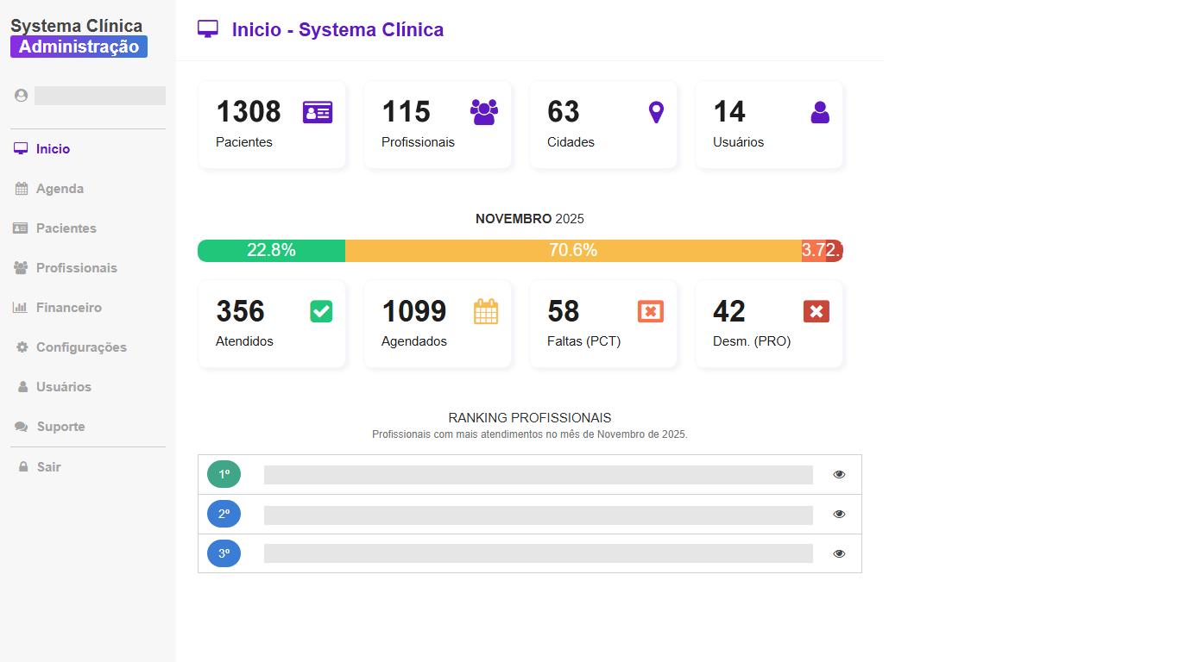Screen dimensions: 1179x662
Task: Show the 3º ranked professional via eye icon
Action: point(839,554)
